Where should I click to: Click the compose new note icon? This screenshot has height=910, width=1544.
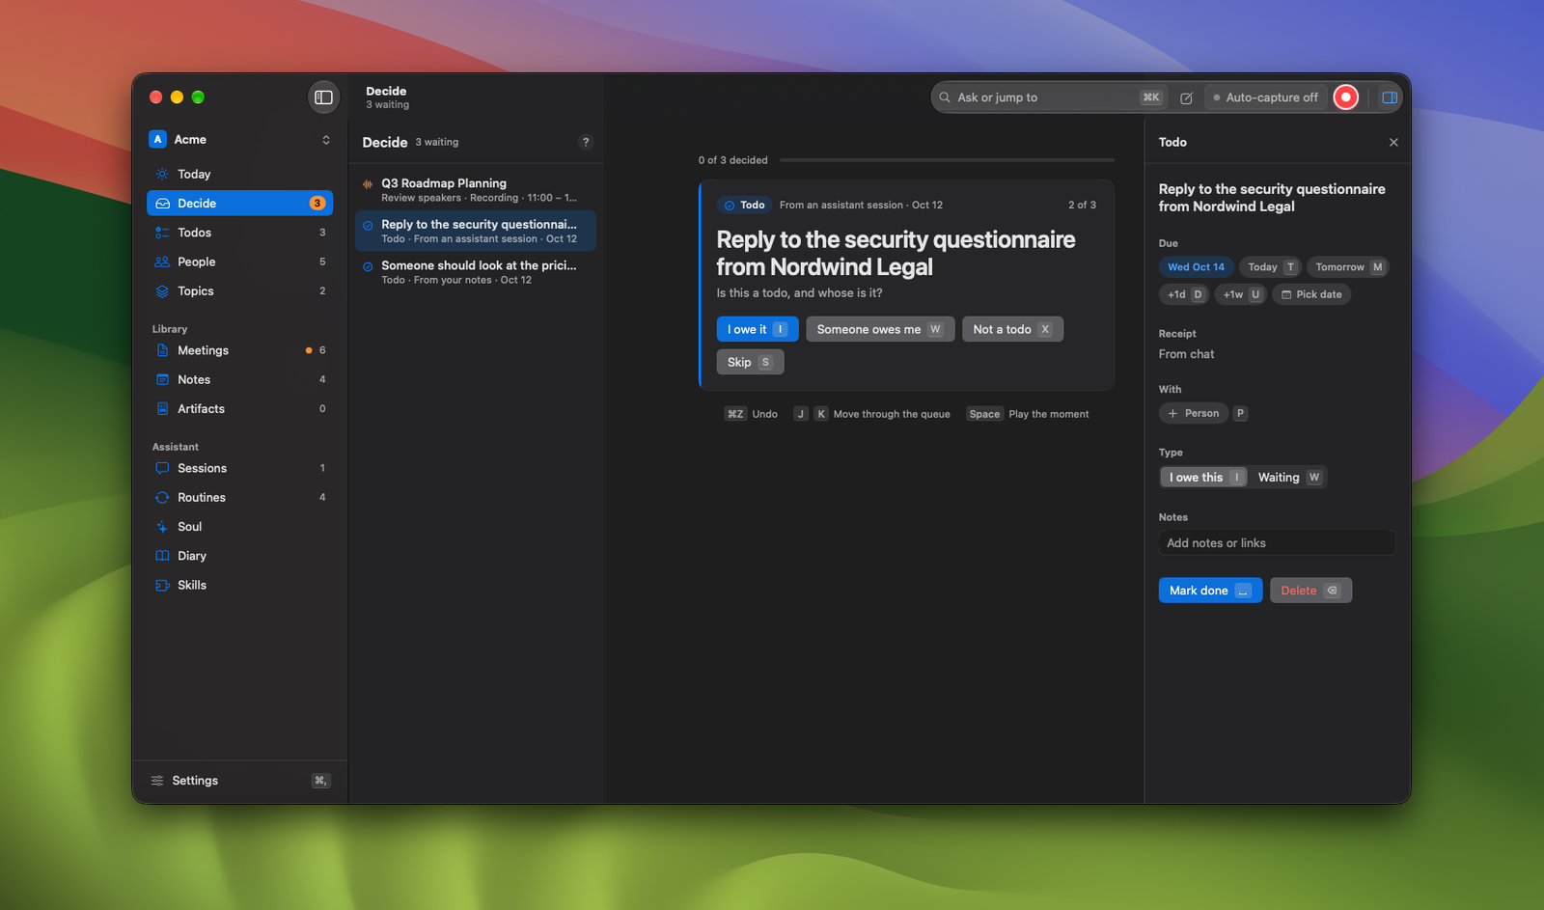click(x=1186, y=97)
